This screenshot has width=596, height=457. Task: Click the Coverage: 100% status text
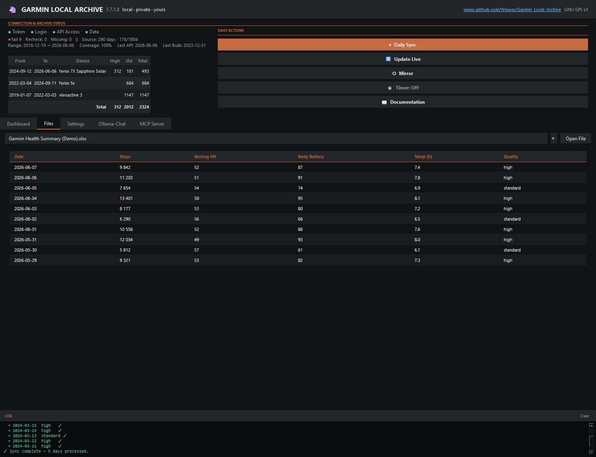coord(95,45)
